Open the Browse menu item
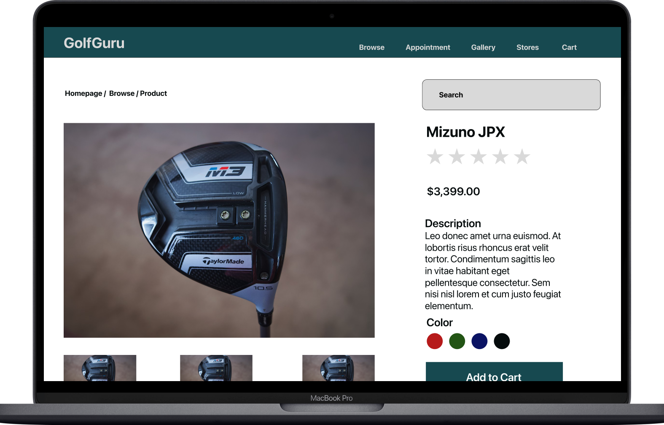664x425 pixels. (x=371, y=47)
